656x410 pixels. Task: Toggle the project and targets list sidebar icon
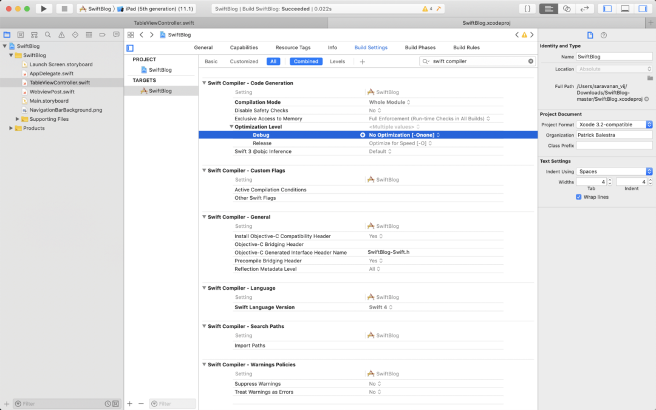click(x=130, y=48)
